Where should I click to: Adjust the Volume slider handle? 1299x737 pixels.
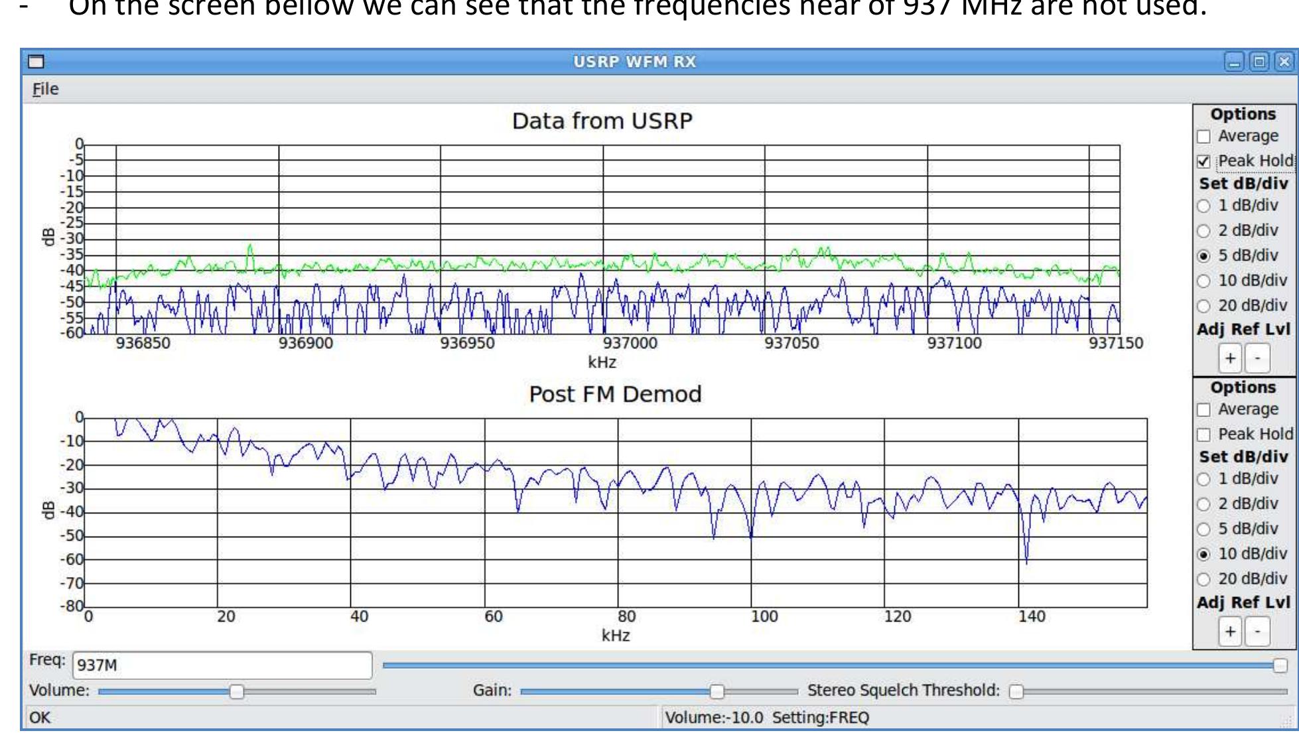pyautogui.click(x=237, y=691)
